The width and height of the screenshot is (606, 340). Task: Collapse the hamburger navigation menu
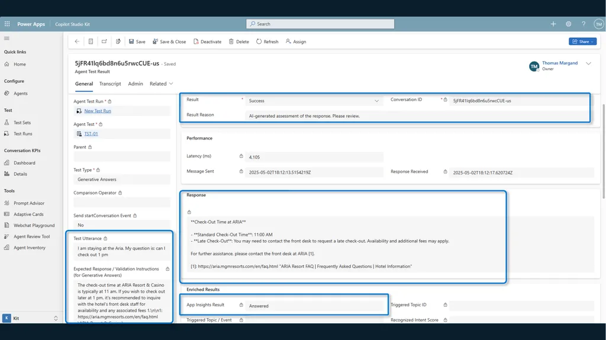point(7,38)
